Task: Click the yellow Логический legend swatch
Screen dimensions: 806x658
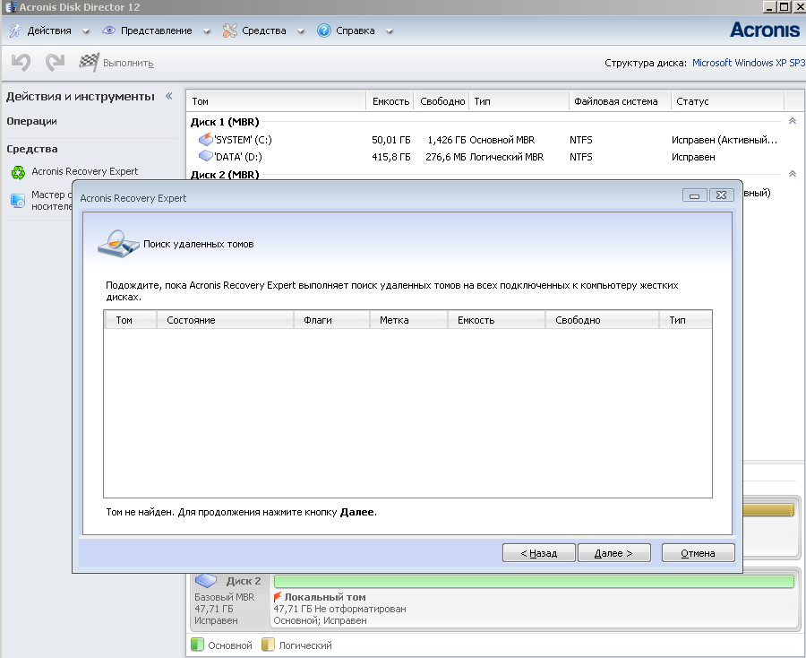Action: coord(268,645)
